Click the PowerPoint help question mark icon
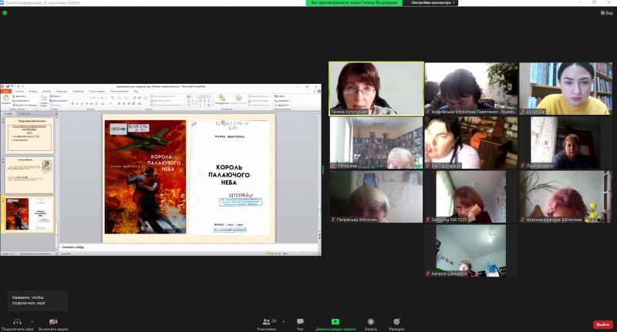617x332 pixels. [319, 91]
